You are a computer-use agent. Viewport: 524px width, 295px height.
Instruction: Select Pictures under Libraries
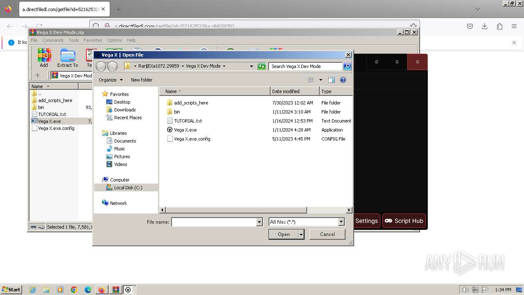[x=122, y=157]
